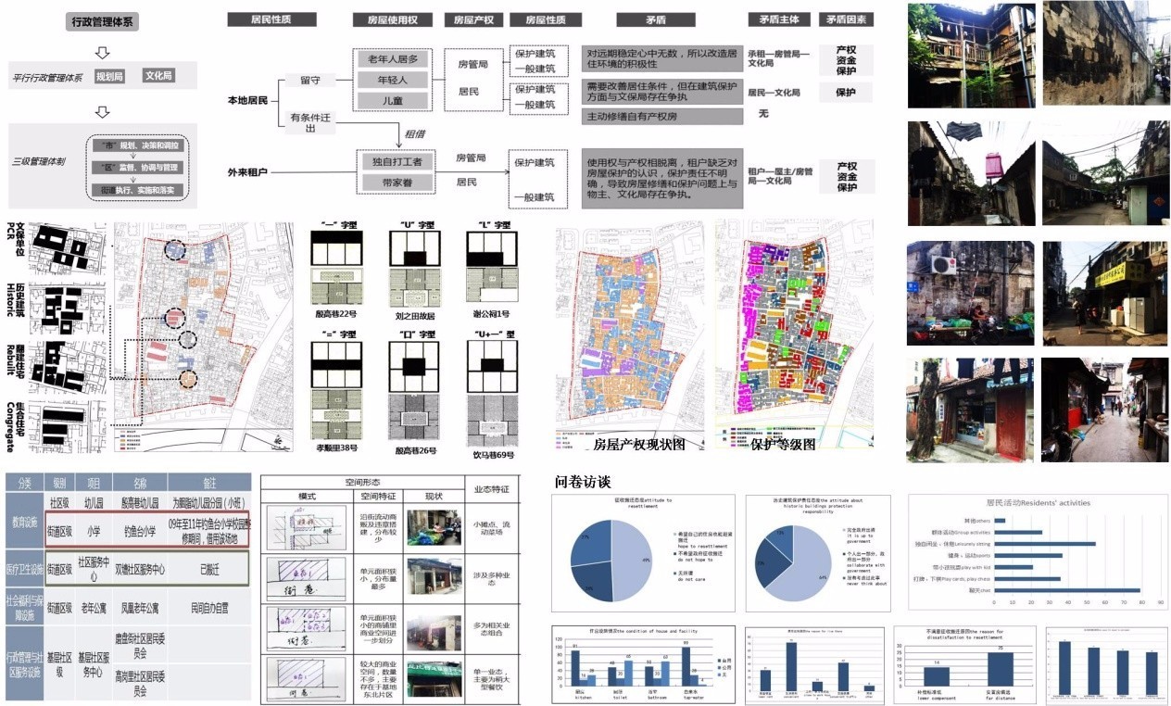Click the 行政管理体系 title box

click(101, 22)
